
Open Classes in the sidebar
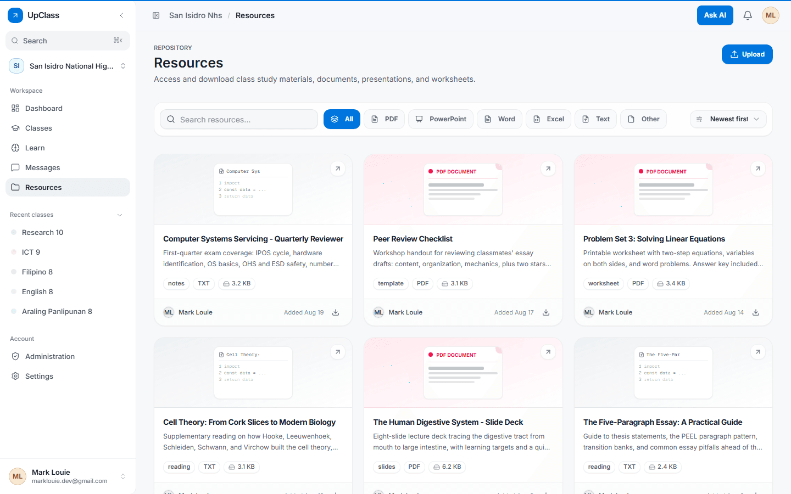[x=68, y=128]
